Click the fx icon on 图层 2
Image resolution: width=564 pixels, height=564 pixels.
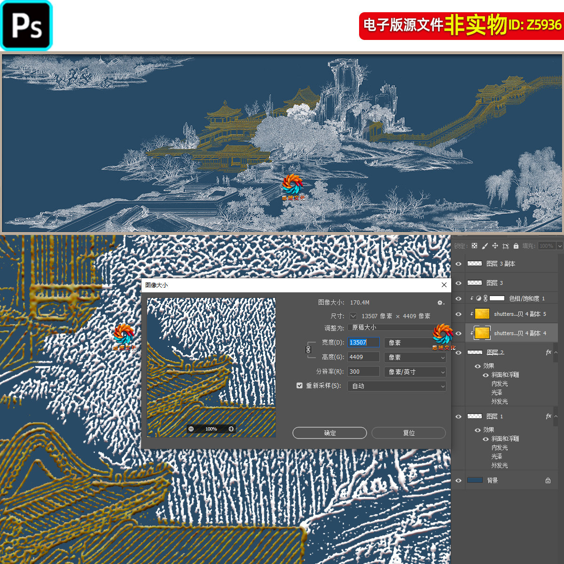[548, 352]
